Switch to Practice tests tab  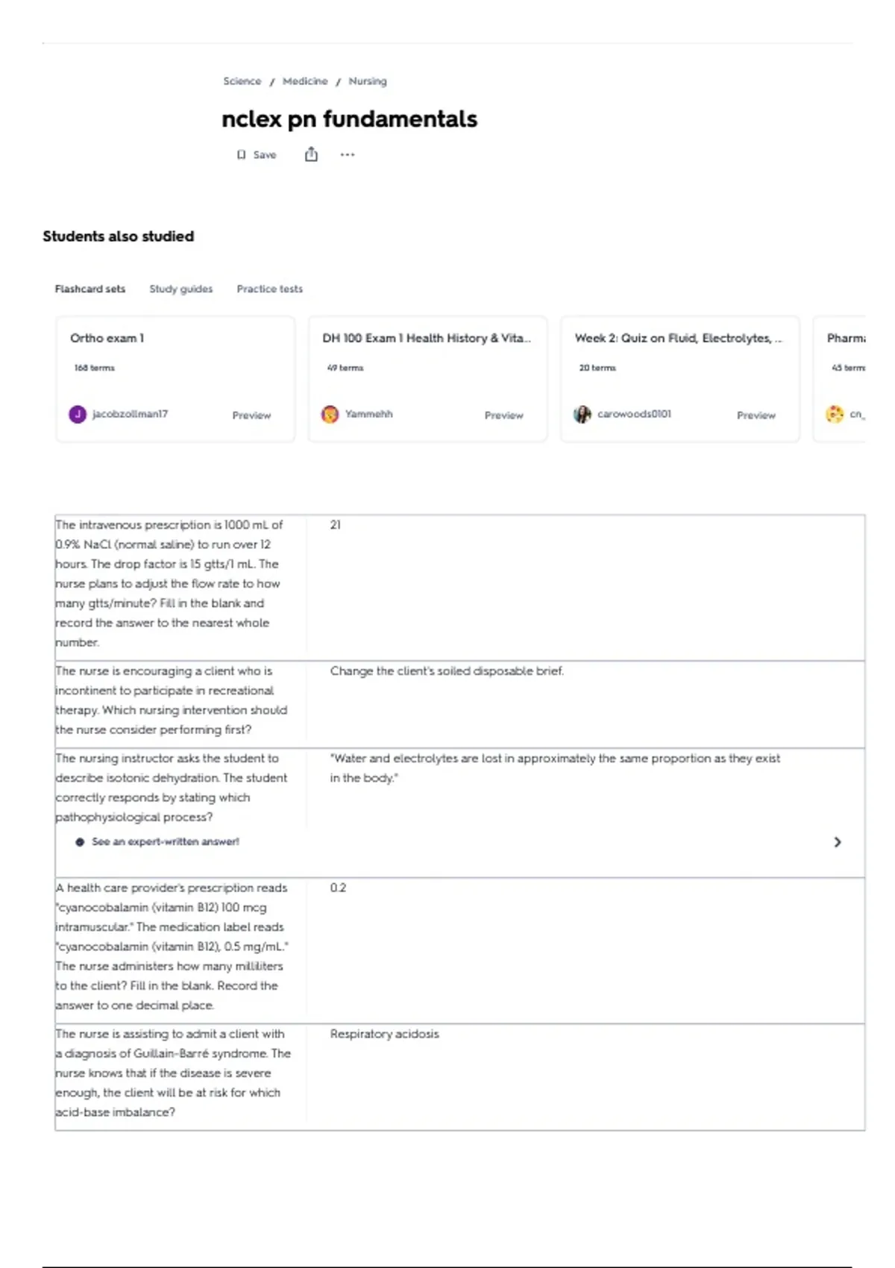pyautogui.click(x=269, y=289)
